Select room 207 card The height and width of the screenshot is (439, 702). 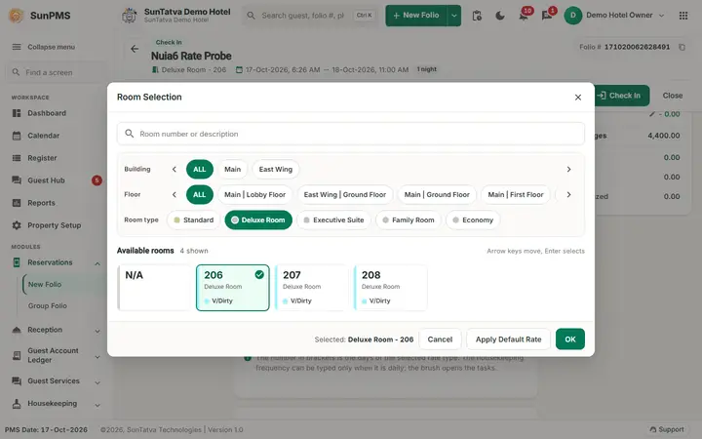point(312,288)
